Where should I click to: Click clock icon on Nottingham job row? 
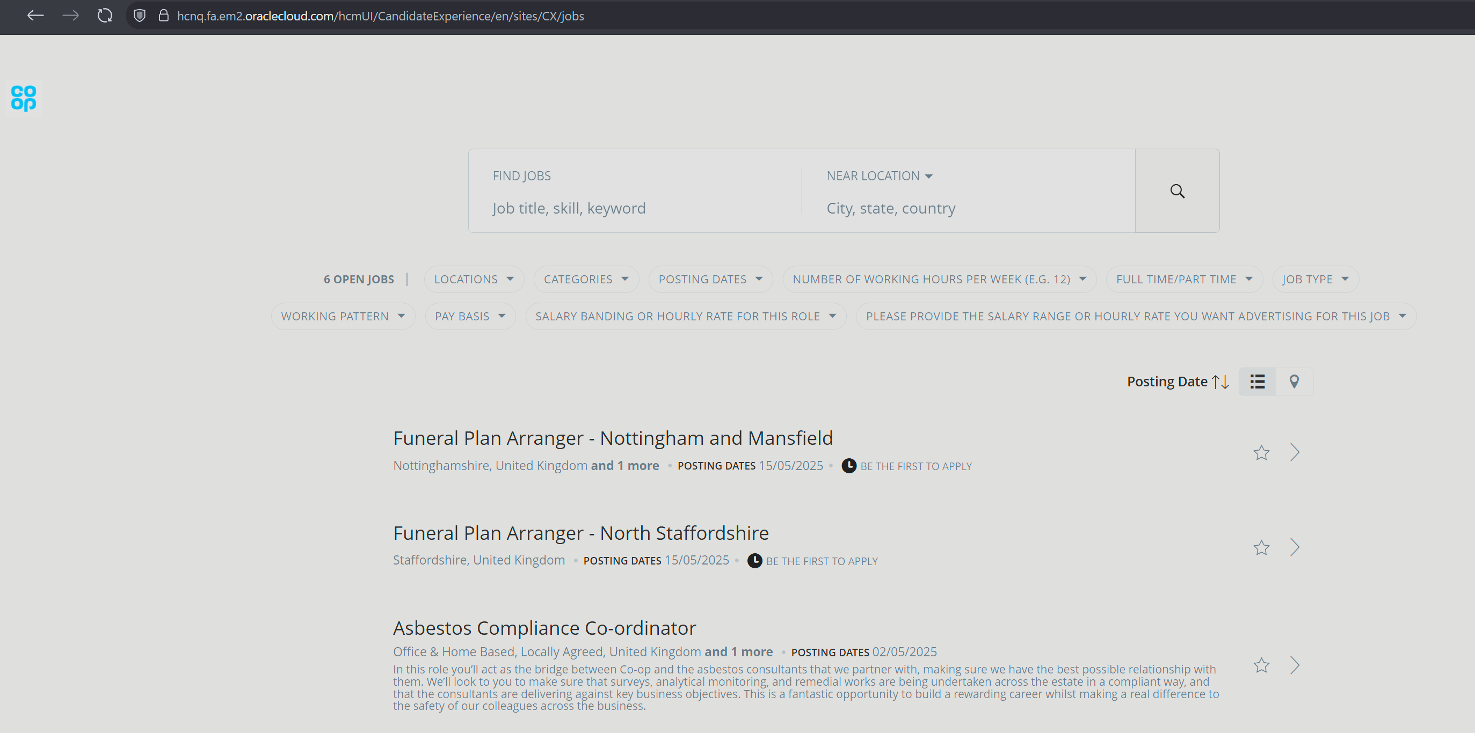tap(848, 466)
